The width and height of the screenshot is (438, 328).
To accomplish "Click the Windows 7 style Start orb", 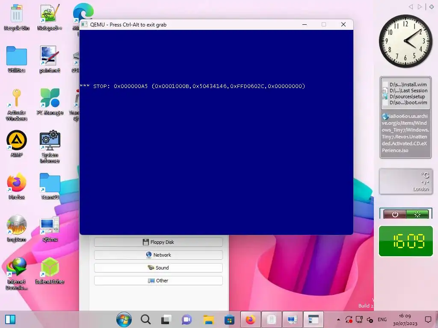I will point(124,319).
